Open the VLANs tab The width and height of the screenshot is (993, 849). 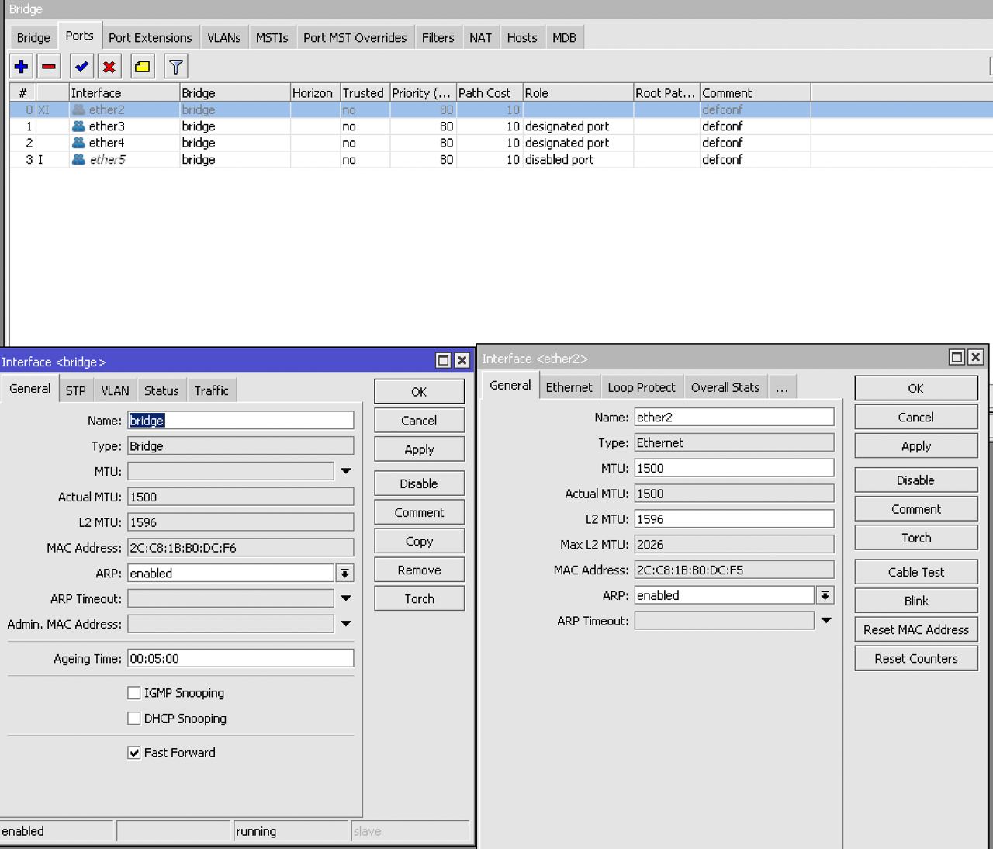(224, 37)
